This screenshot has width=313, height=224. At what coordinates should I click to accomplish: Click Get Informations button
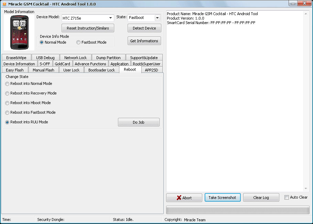coord(144,41)
